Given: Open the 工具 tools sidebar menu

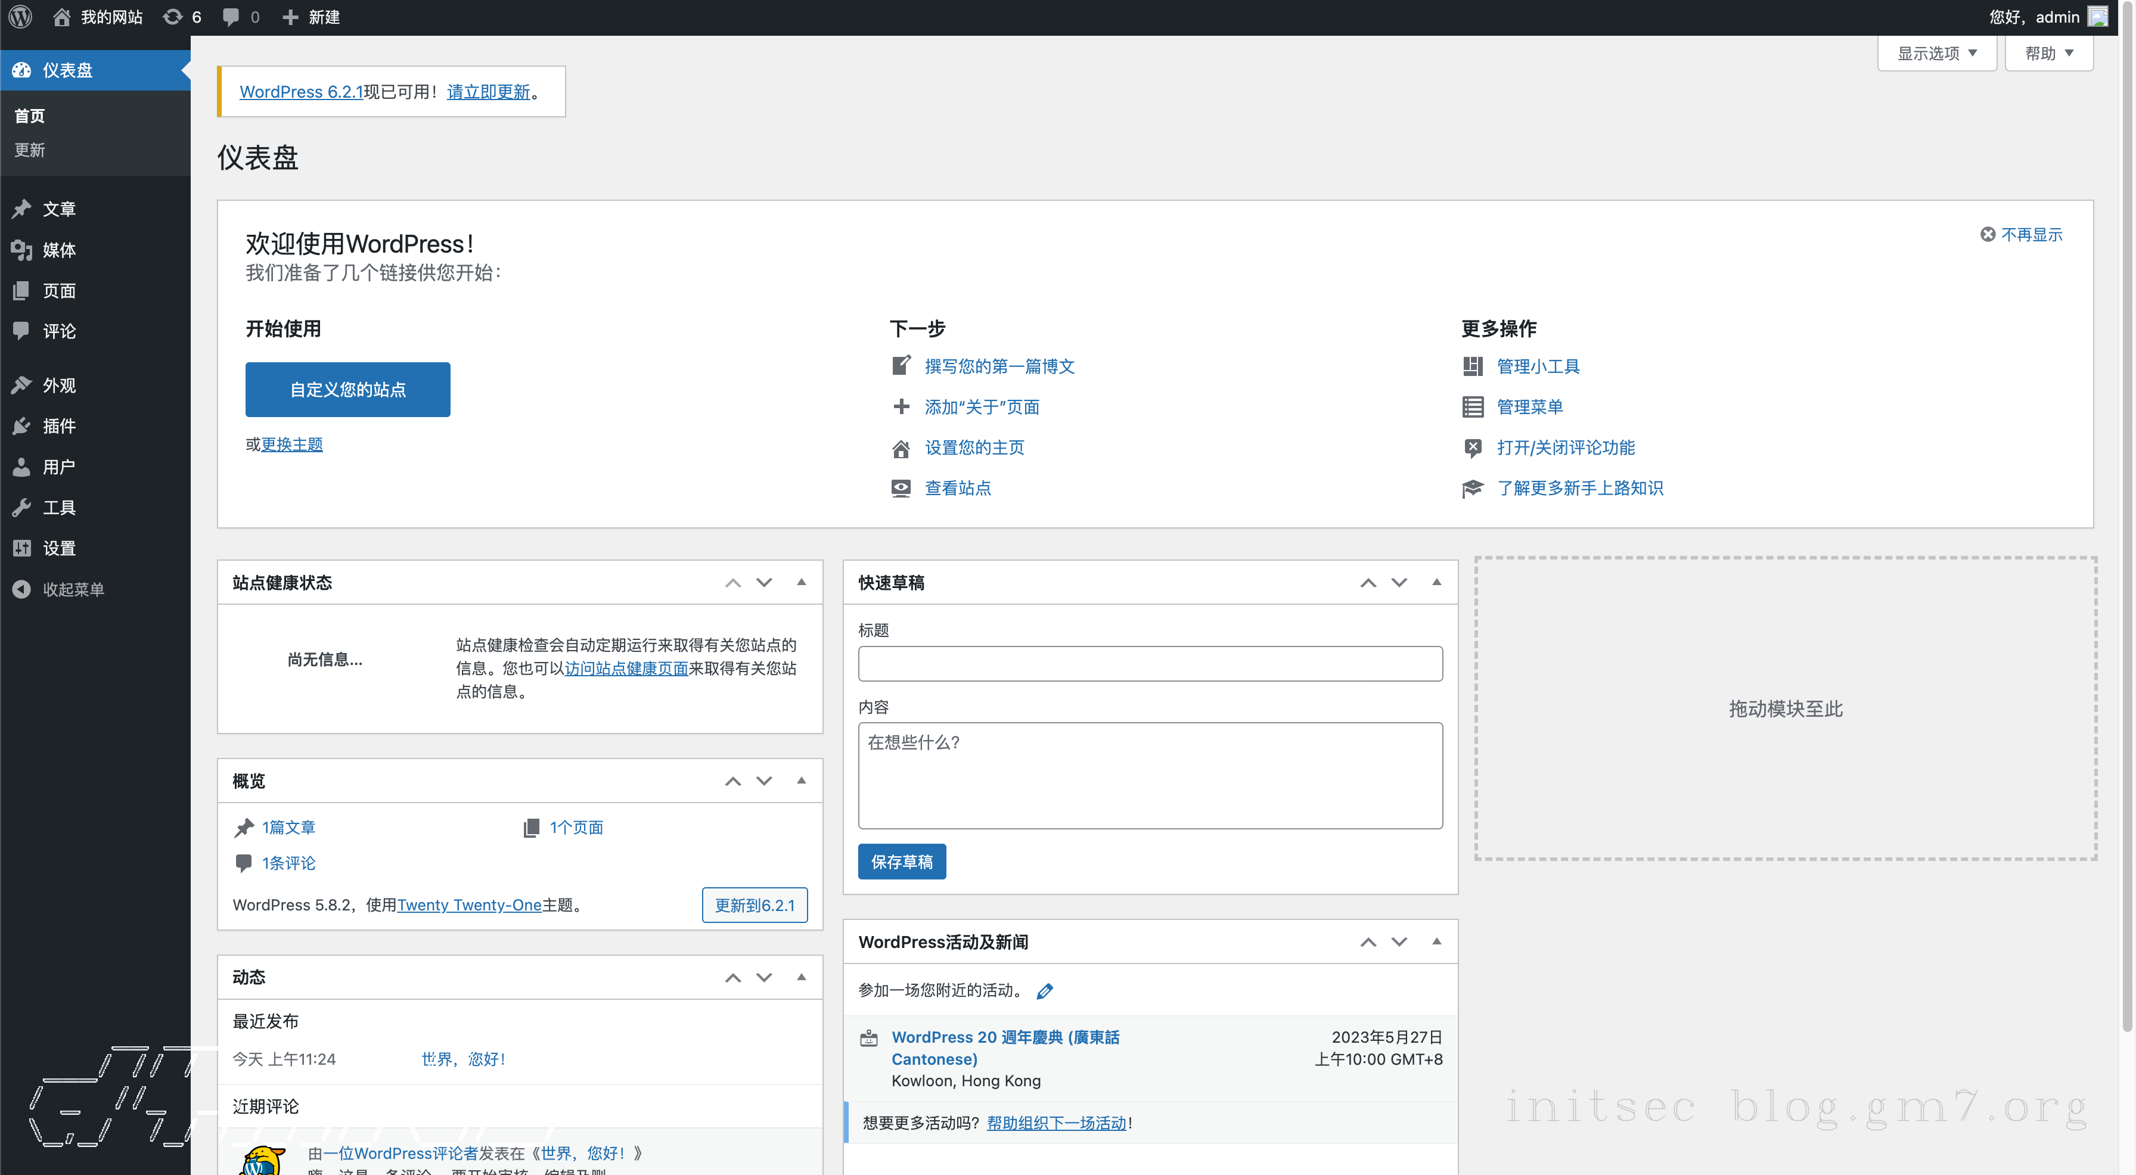Looking at the screenshot, I should (58, 506).
